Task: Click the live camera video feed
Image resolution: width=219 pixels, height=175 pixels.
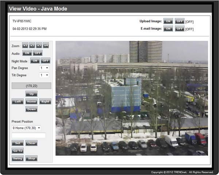Action: tap(132, 98)
